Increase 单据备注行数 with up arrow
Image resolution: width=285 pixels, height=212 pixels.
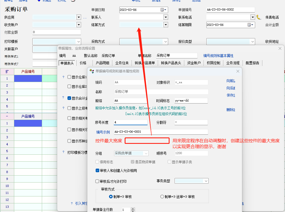[133, 208]
